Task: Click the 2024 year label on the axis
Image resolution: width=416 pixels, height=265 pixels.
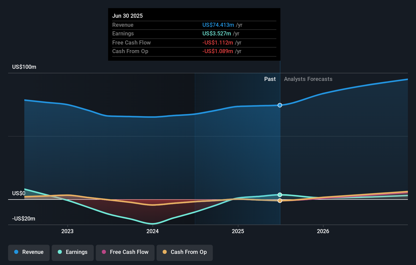Action: tap(152, 231)
